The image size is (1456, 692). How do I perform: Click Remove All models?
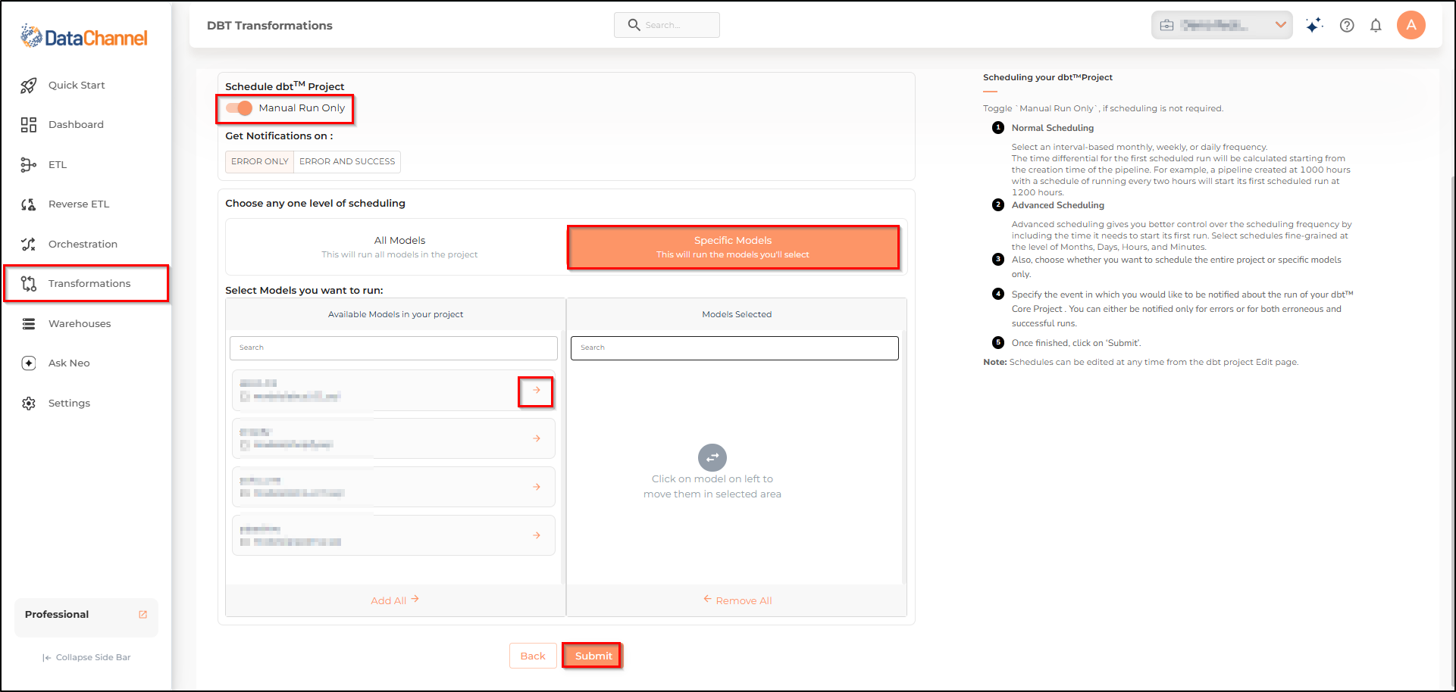(x=737, y=600)
